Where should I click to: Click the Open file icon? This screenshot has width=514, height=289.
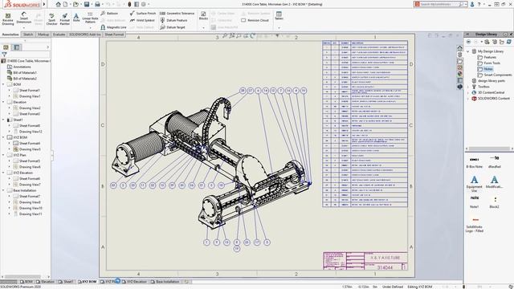75,4
